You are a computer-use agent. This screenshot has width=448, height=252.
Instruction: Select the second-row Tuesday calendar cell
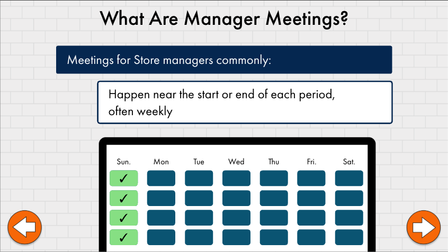[199, 198]
